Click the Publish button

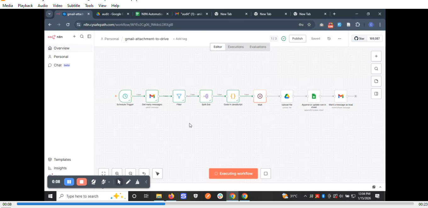click(x=297, y=39)
